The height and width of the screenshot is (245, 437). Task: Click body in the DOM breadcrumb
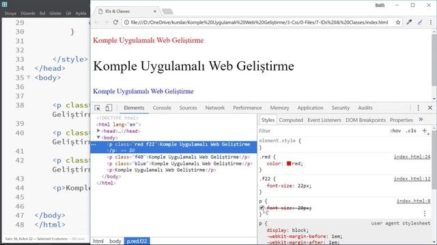pos(115,241)
